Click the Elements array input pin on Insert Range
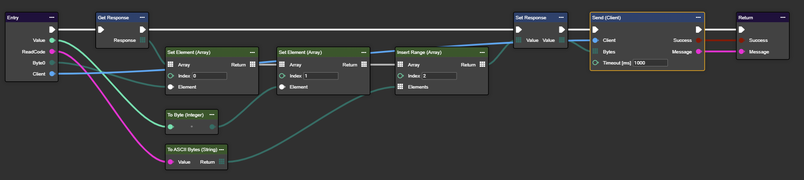This screenshot has height=180, width=804. pos(400,87)
